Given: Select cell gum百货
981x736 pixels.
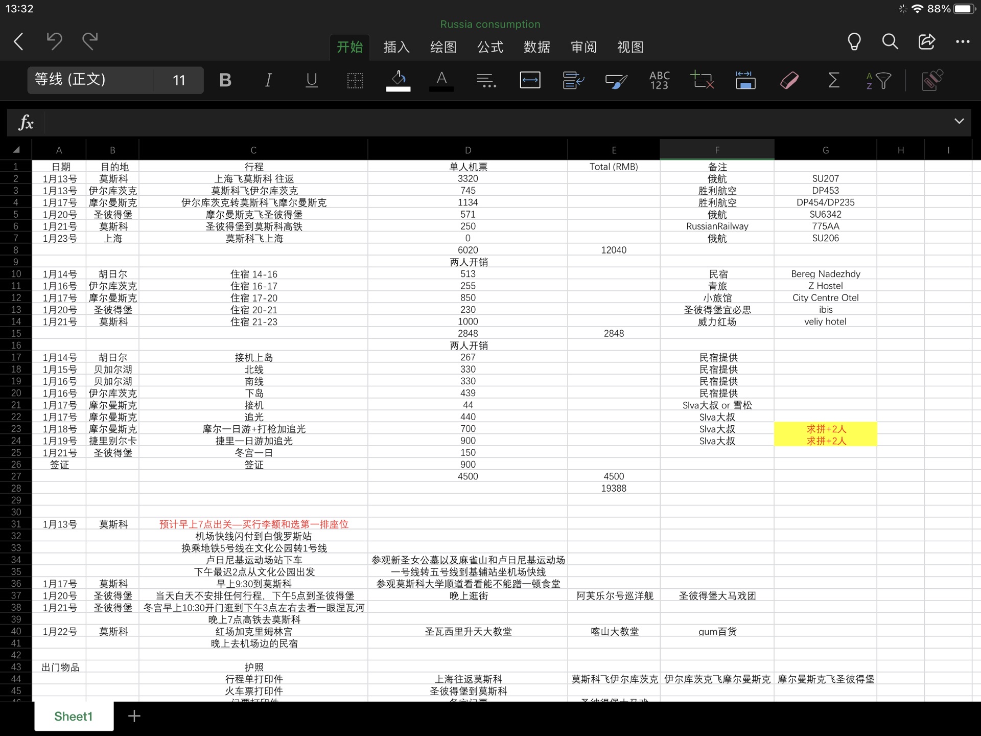Looking at the screenshot, I should click(717, 631).
